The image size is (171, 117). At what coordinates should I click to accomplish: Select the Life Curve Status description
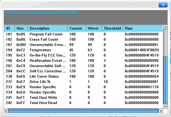[x=44, y=76]
